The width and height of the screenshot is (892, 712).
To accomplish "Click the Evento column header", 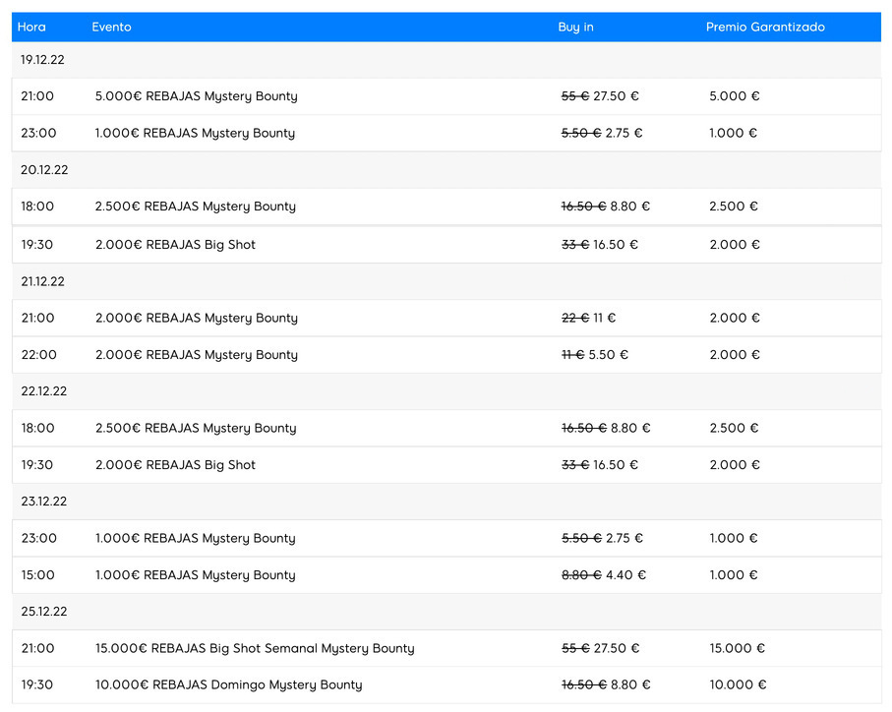I will click(x=111, y=28).
